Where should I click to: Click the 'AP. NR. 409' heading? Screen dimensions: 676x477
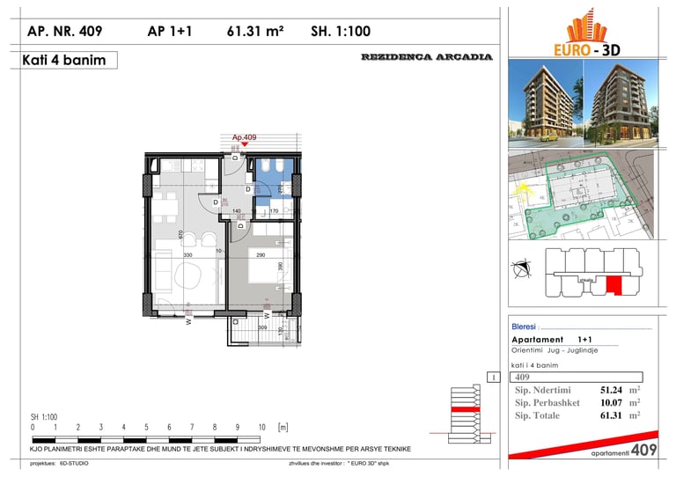pyautogui.click(x=64, y=31)
